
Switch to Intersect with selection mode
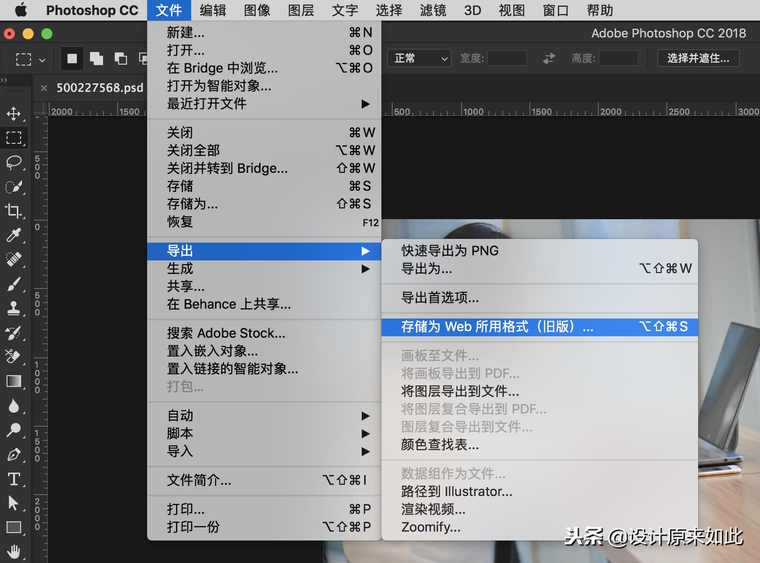click(143, 59)
